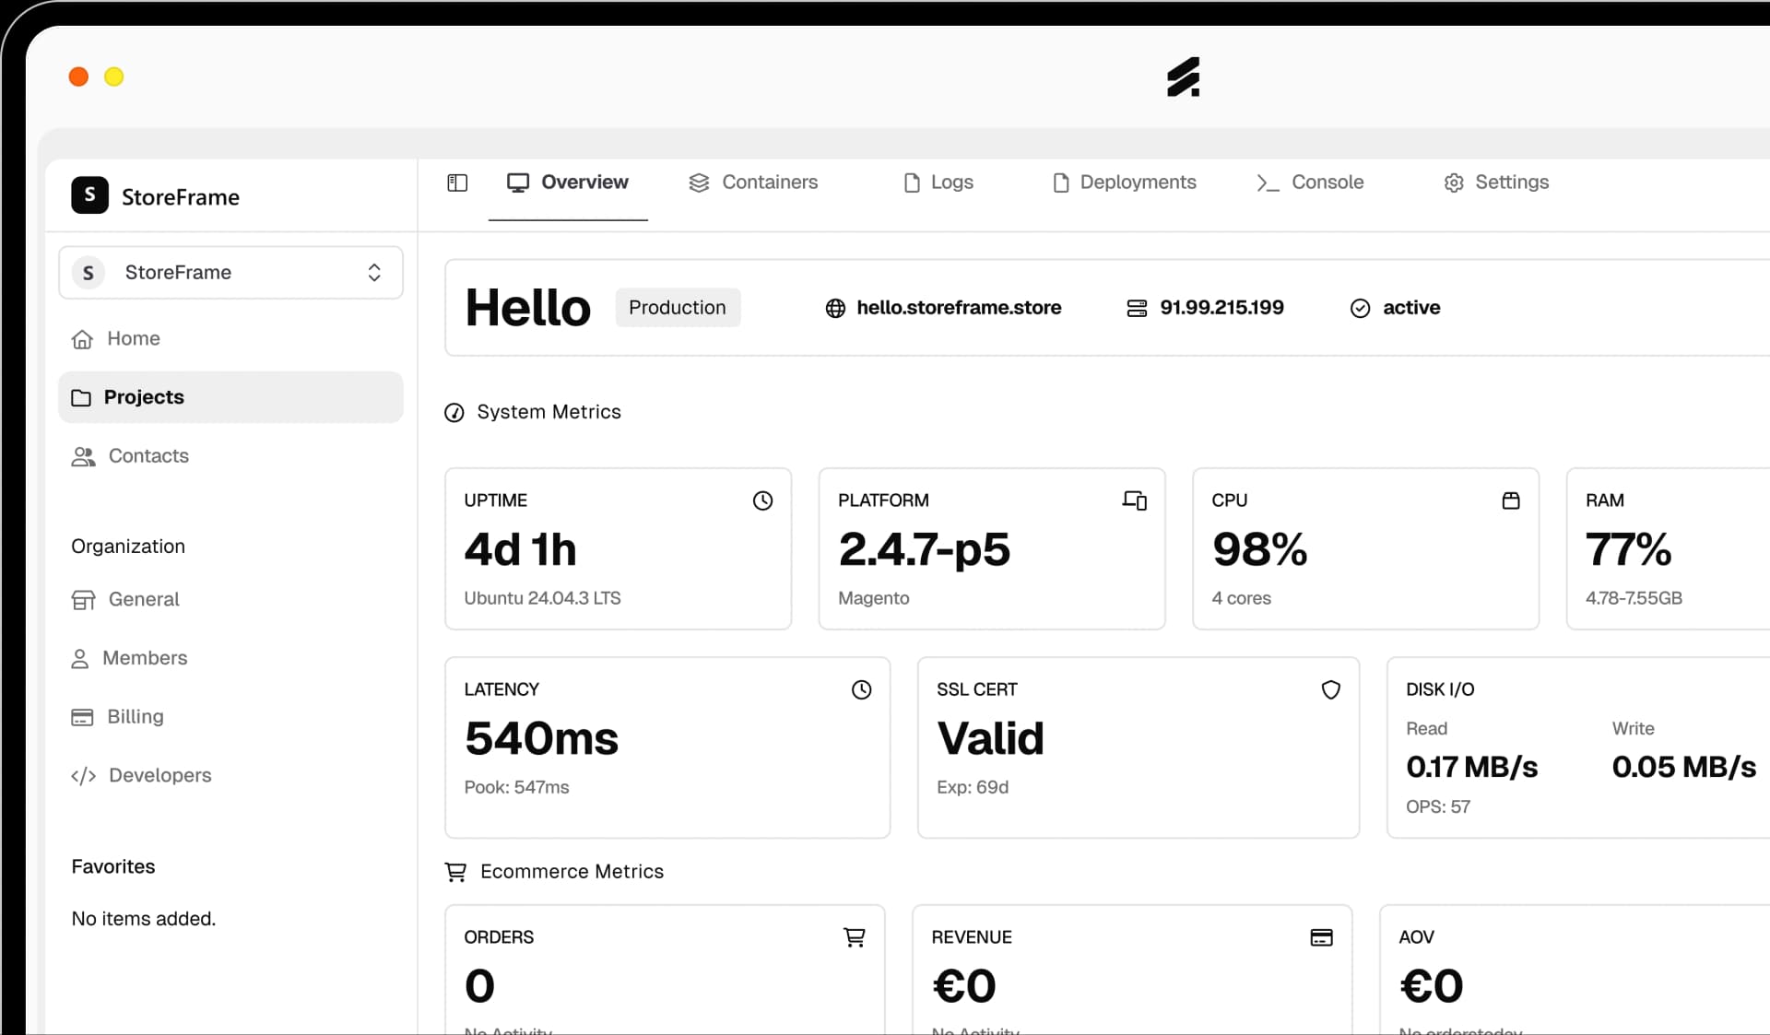The image size is (1770, 1035).
Task: Open the StoreFrame organization switcher dropdown
Action: [x=230, y=273]
